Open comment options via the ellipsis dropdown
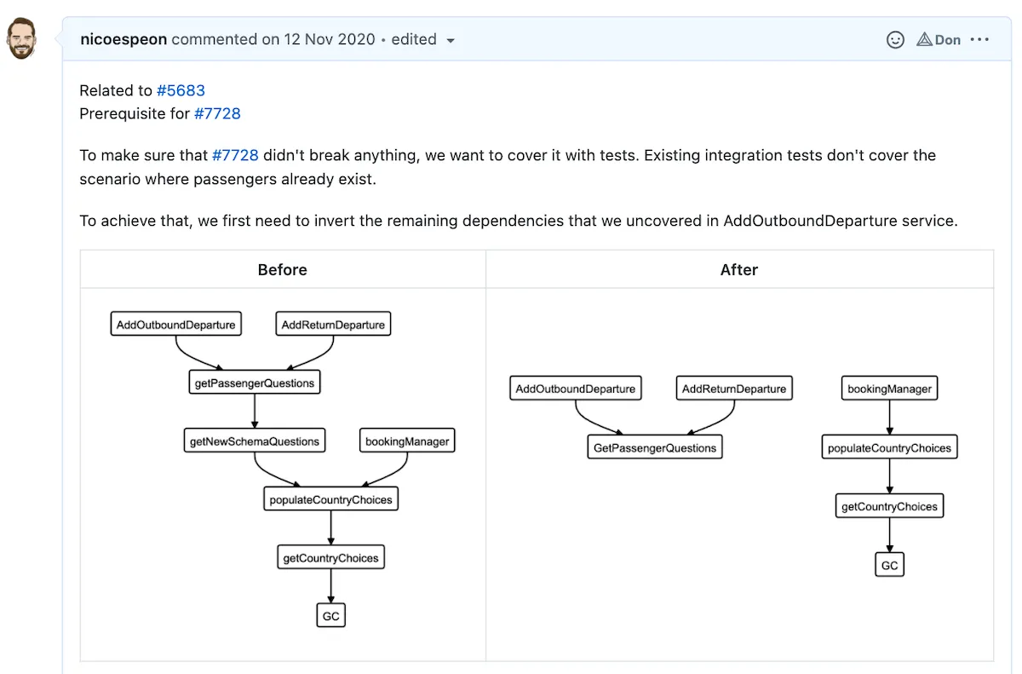 coord(979,39)
